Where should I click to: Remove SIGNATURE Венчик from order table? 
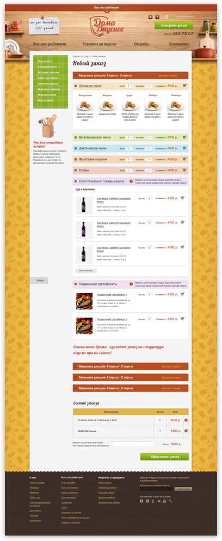[186, 431]
